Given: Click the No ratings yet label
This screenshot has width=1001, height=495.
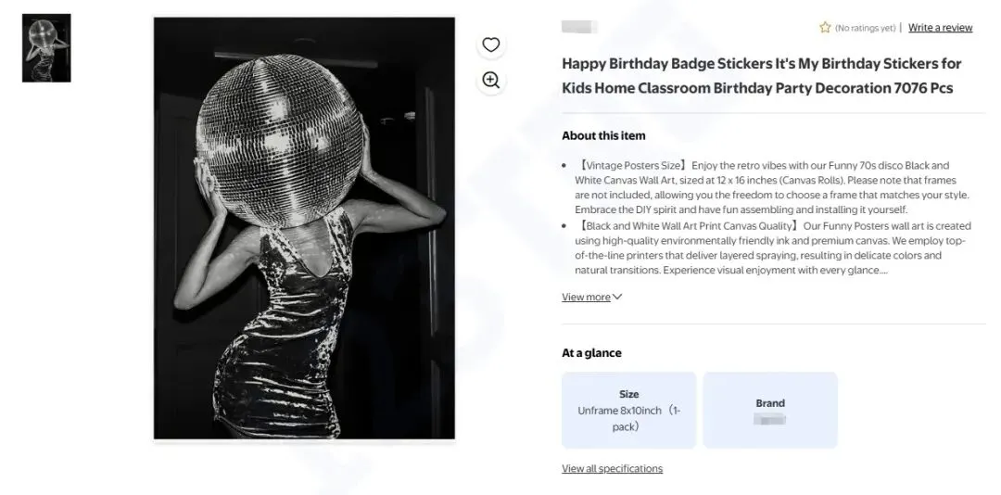Looking at the screenshot, I should (x=865, y=28).
